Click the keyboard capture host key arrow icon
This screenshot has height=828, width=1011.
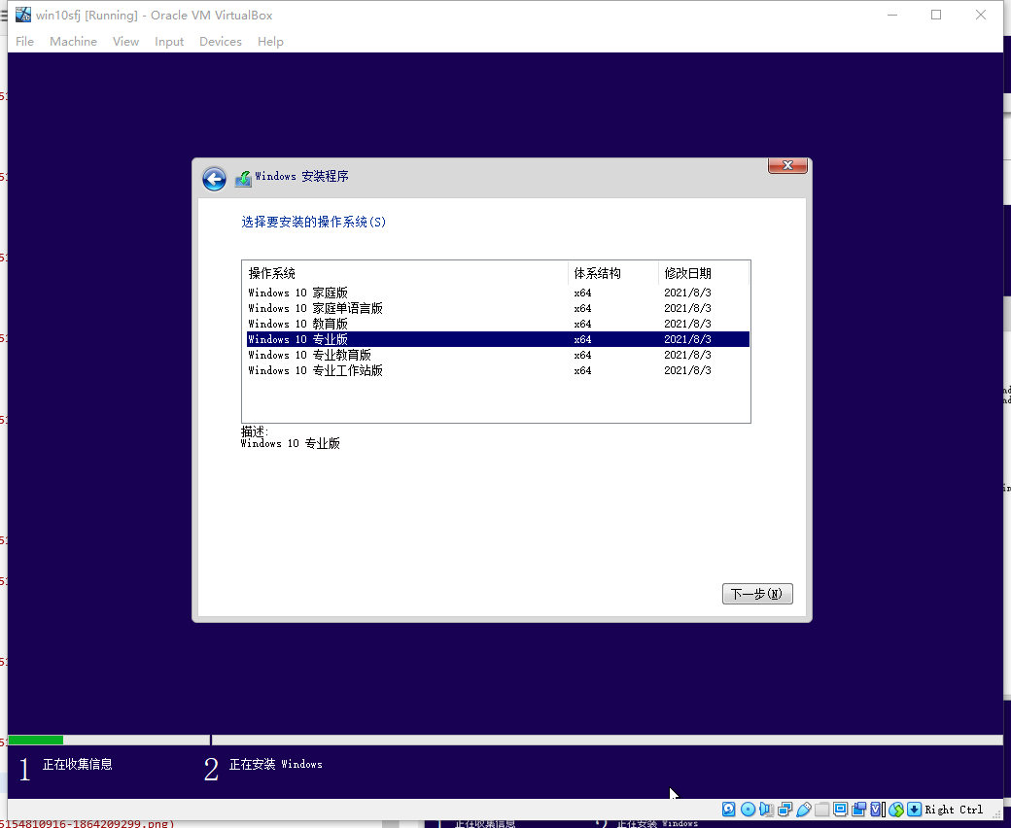tap(915, 810)
